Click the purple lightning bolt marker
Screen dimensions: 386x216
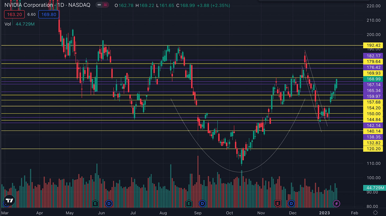(336, 204)
